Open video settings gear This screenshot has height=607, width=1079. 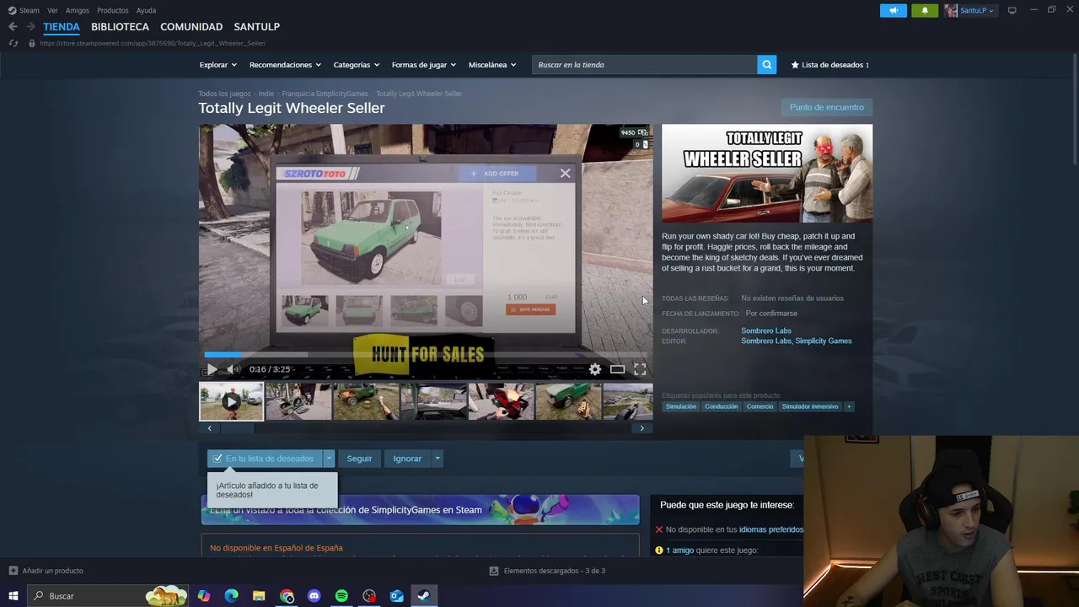(x=595, y=369)
